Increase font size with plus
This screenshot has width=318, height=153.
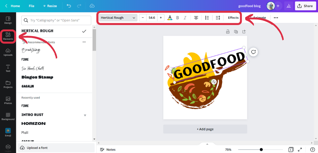tap(161, 18)
